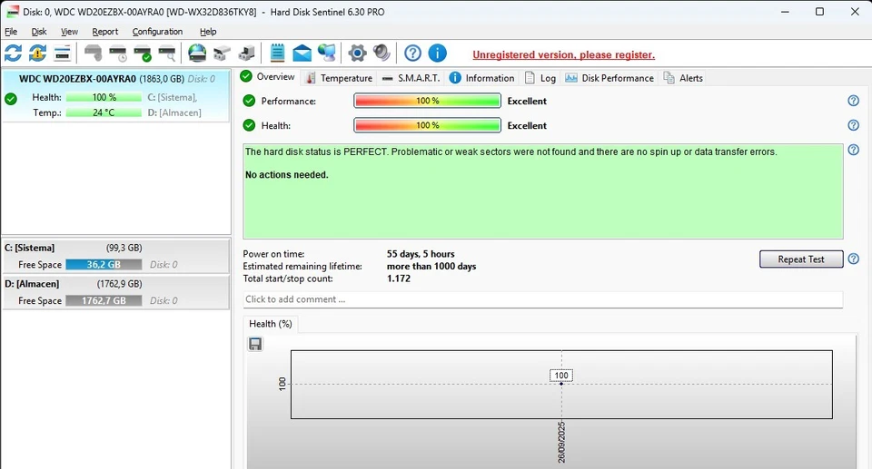This screenshot has width=872, height=469.
Task: Click the computer tower with drives icon
Action: 246,54
